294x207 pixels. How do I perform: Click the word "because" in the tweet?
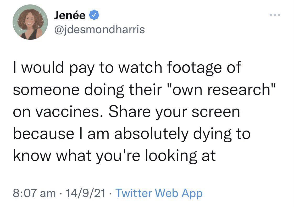tap(44, 134)
